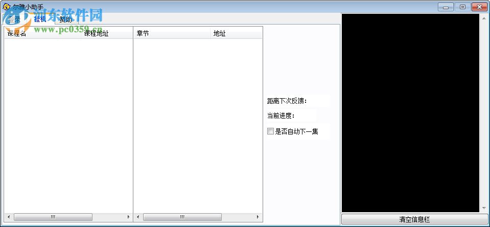Sort by the 课程名 column header
Screen dimensions: 490x227
tap(43, 33)
